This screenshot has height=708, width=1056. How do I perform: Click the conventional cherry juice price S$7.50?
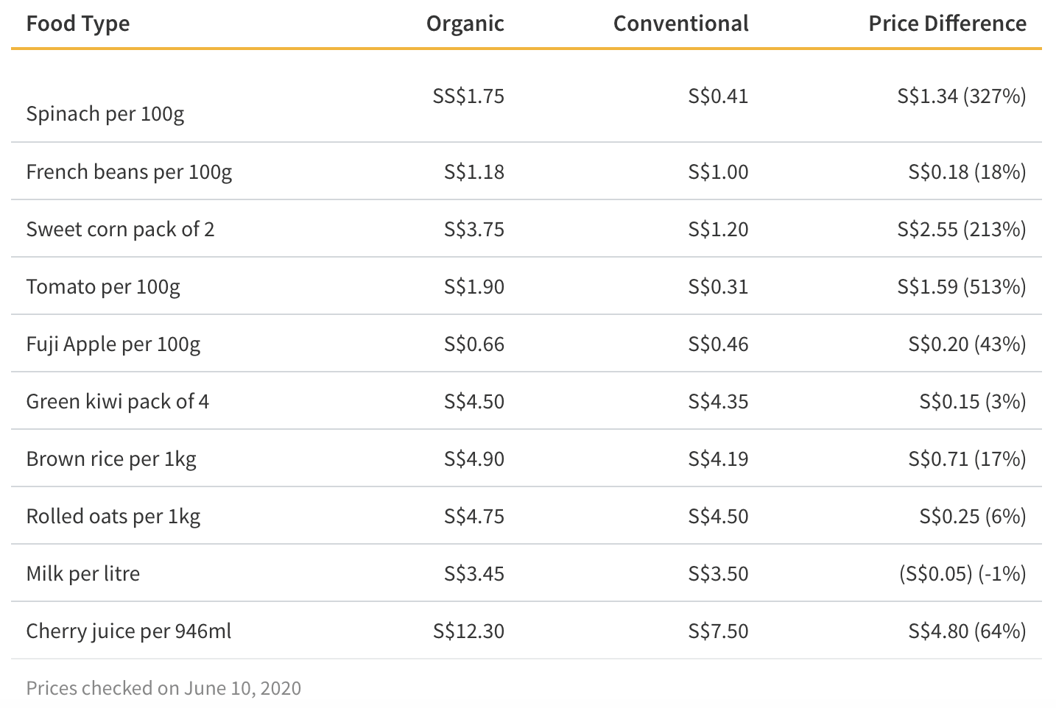[x=718, y=631]
